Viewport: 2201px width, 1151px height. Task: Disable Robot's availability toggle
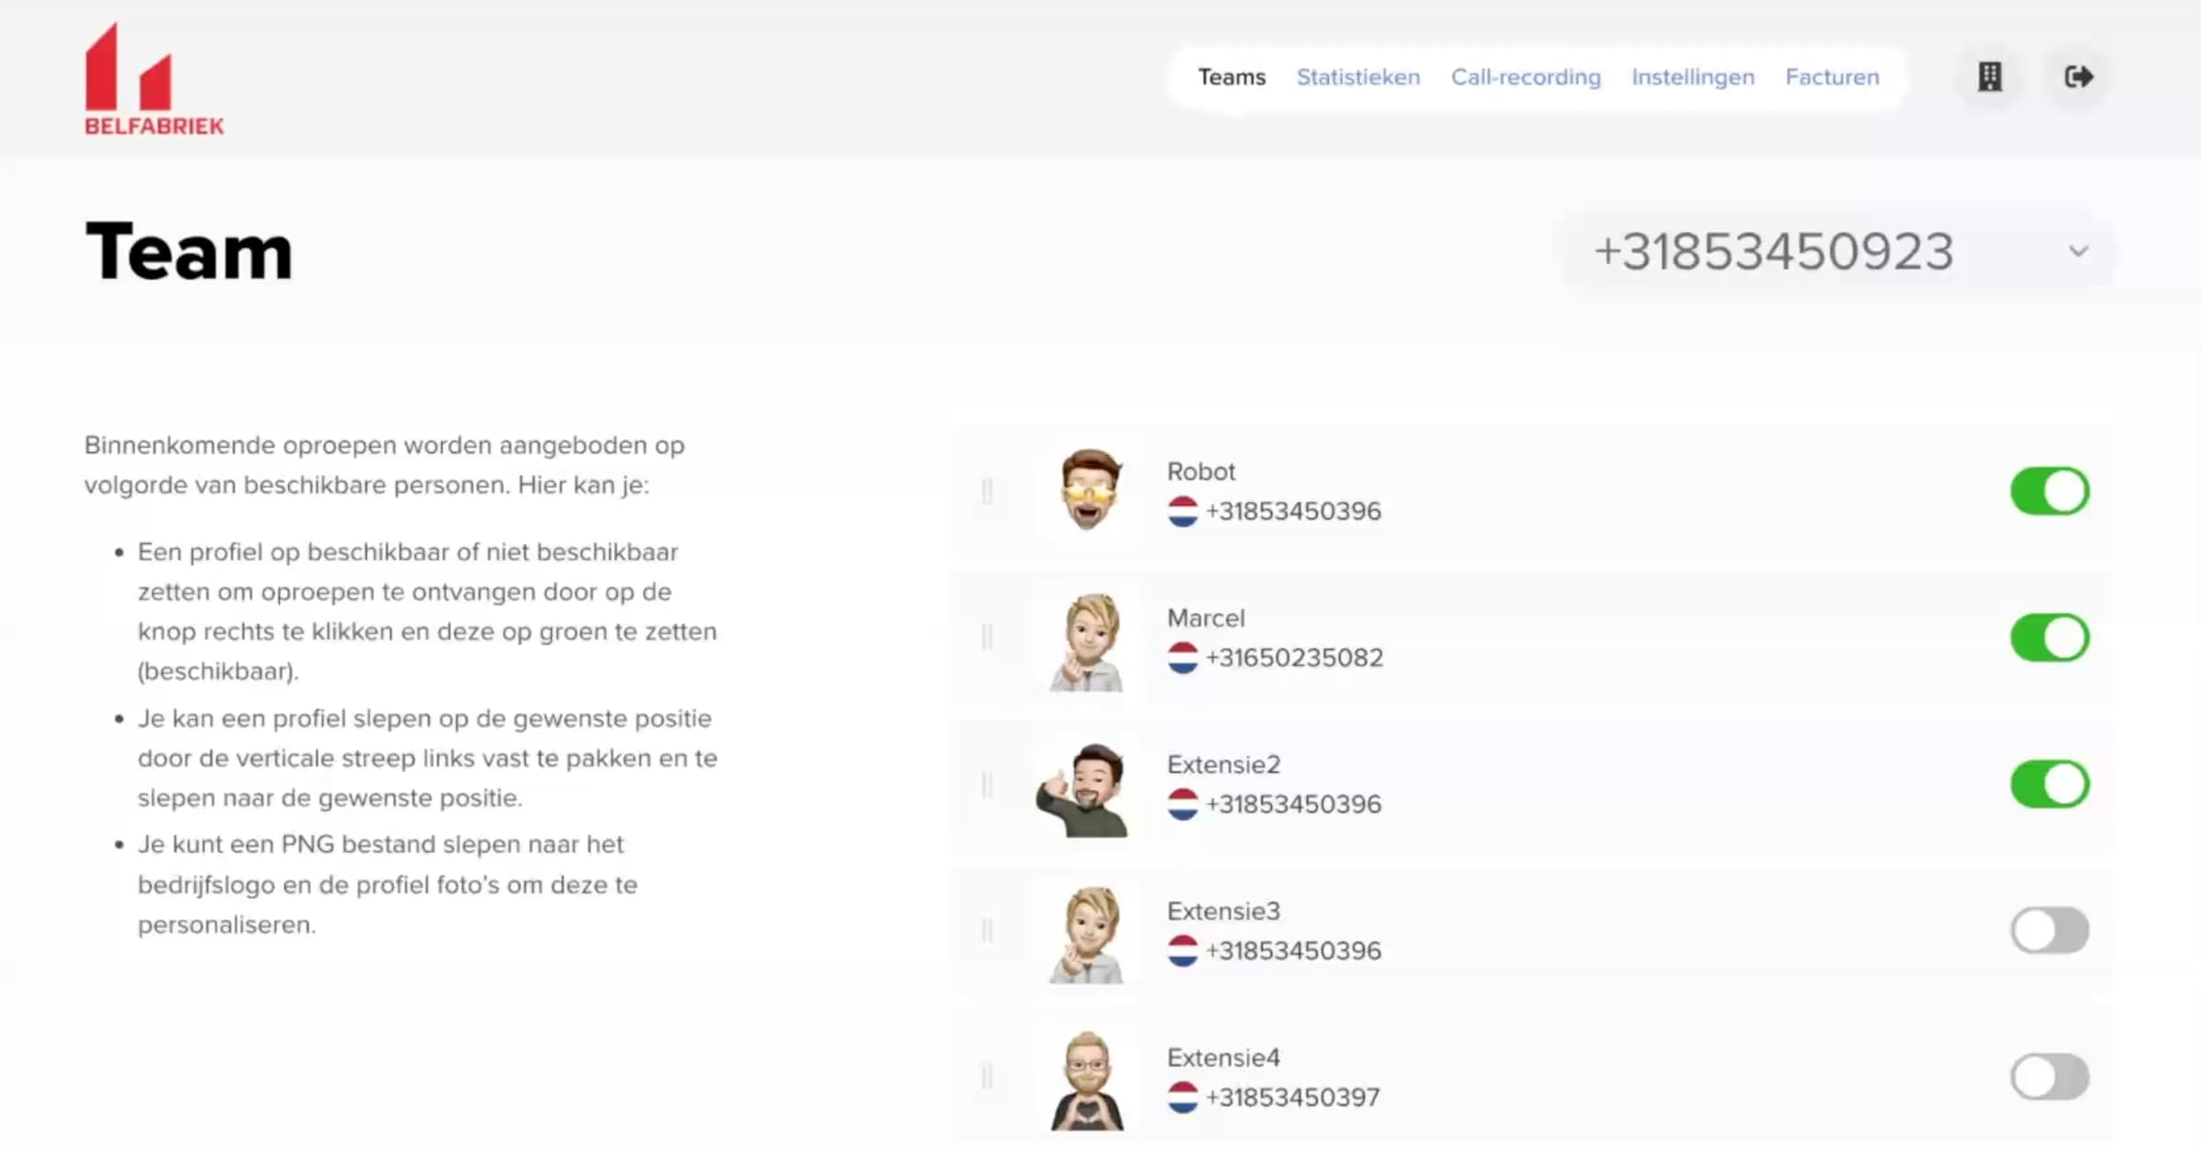[2050, 491]
